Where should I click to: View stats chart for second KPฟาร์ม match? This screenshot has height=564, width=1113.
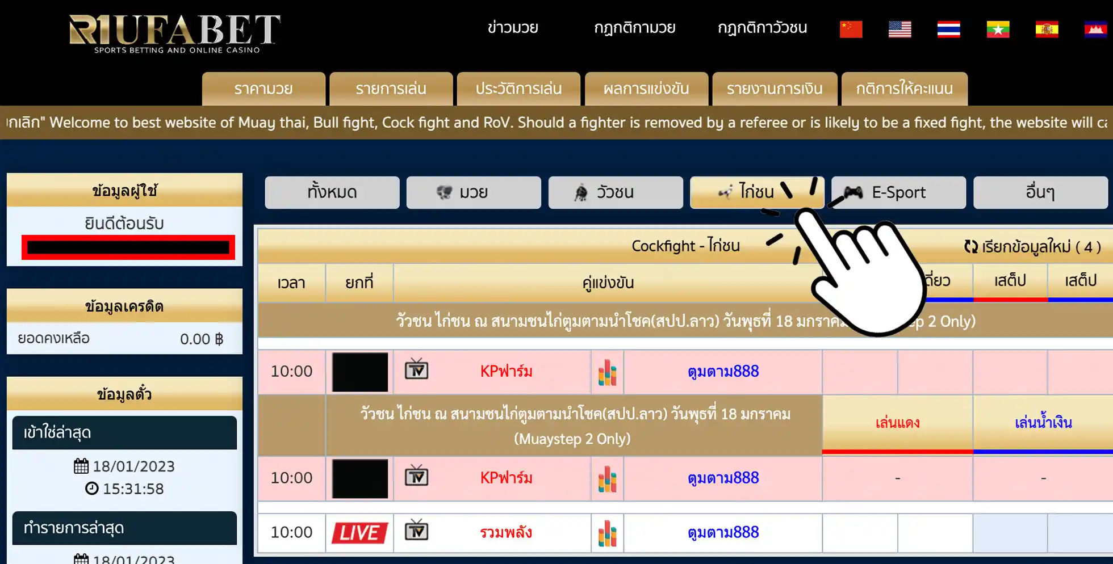tap(607, 479)
